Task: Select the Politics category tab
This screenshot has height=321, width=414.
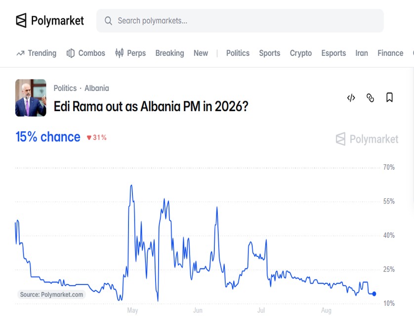Action: tap(238, 53)
